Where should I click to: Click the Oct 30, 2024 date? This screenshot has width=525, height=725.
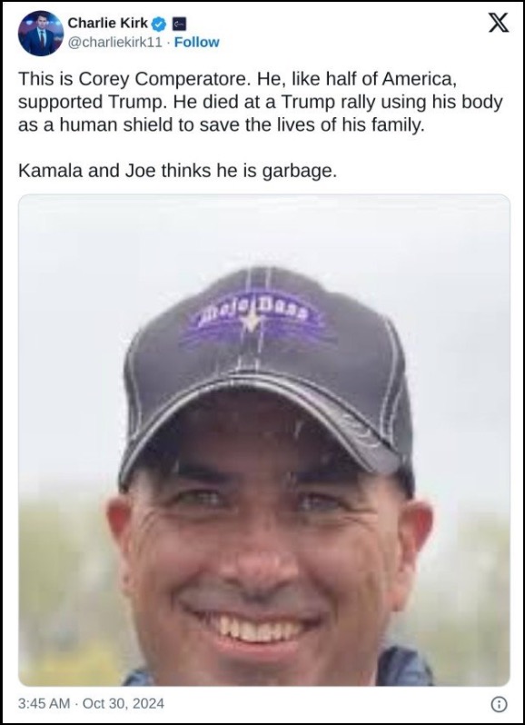tap(124, 704)
